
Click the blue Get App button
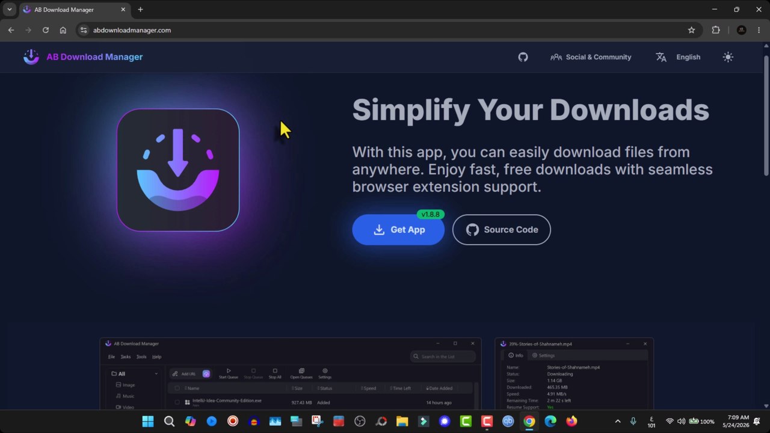[x=398, y=230]
